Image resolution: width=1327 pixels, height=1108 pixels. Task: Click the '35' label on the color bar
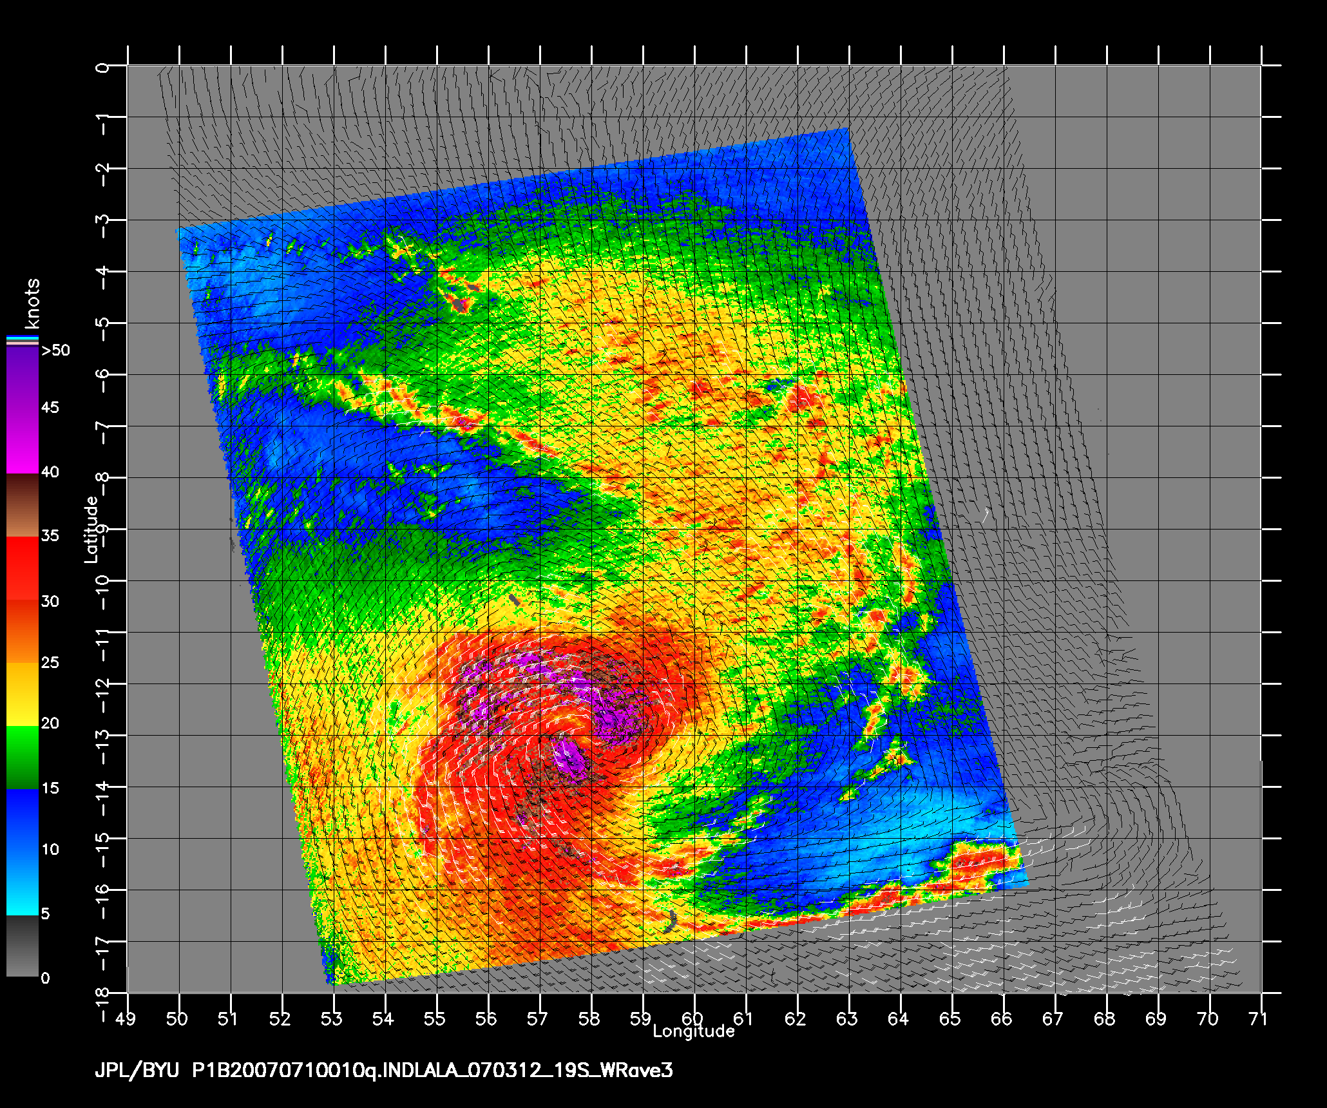tap(50, 535)
